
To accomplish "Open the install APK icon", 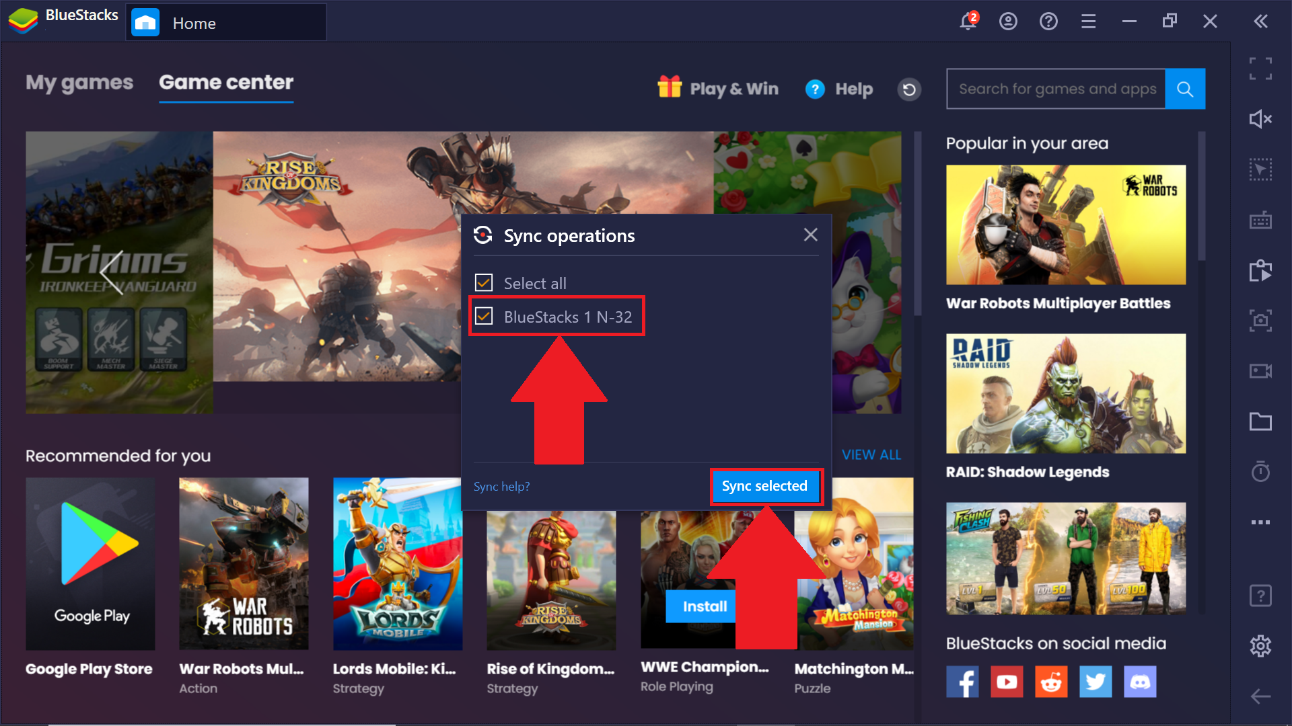I will tap(1260, 270).
